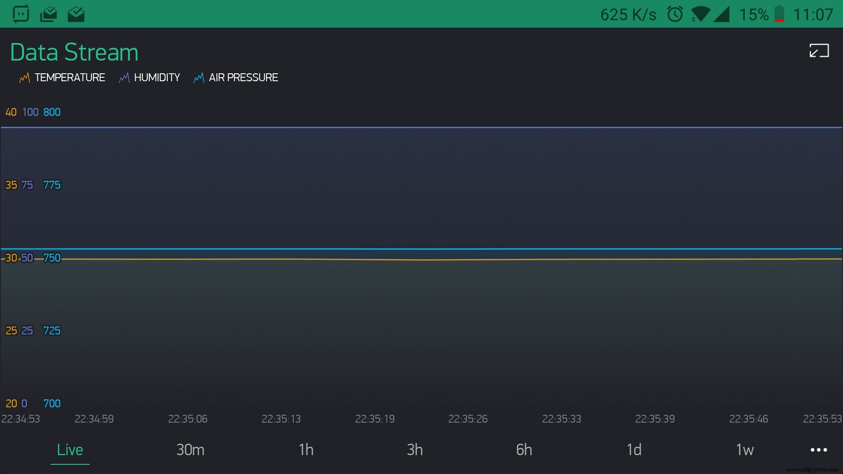Tap the low battery indicator
This screenshot has height=474, width=843.
[x=780, y=14]
